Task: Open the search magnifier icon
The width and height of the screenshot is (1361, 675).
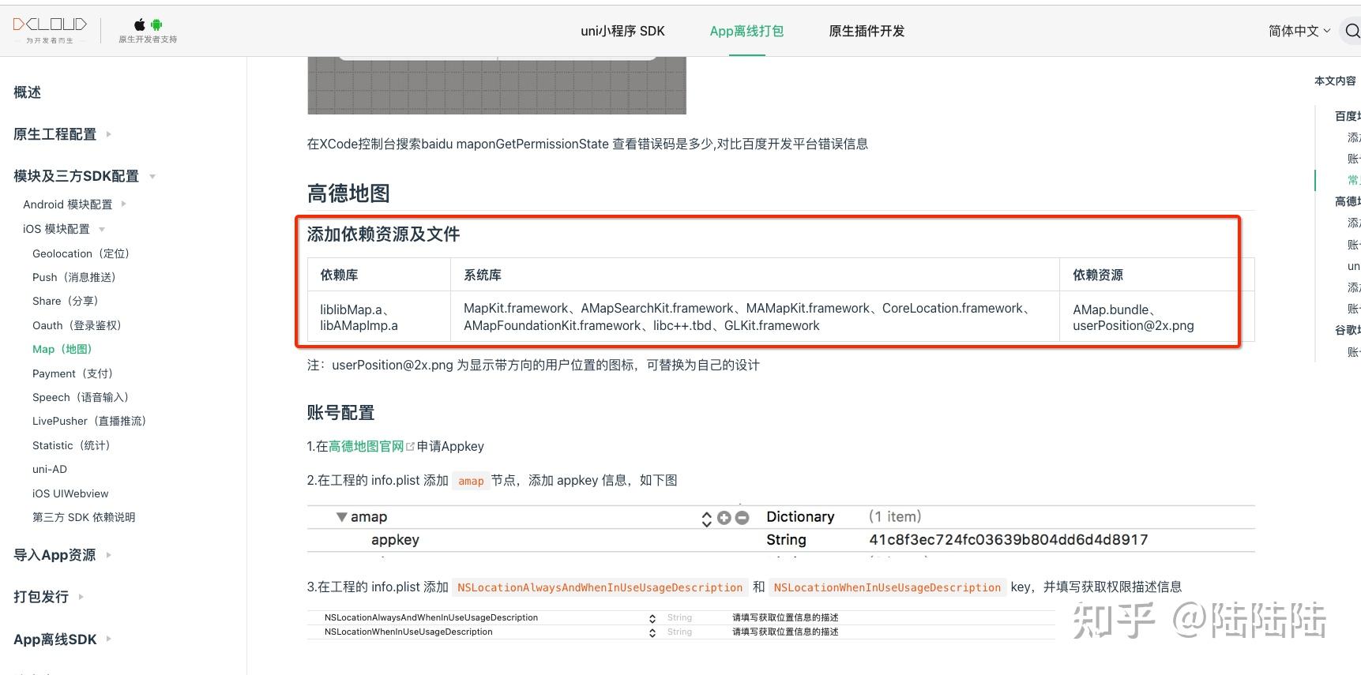Action: (1352, 31)
